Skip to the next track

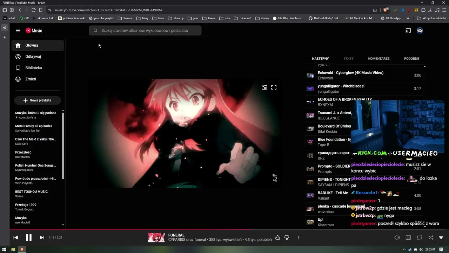coord(42,238)
